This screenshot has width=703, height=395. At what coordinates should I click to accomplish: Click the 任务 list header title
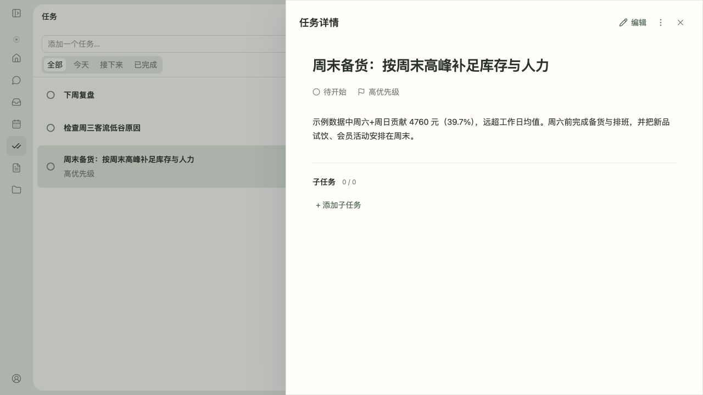(49, 16)
